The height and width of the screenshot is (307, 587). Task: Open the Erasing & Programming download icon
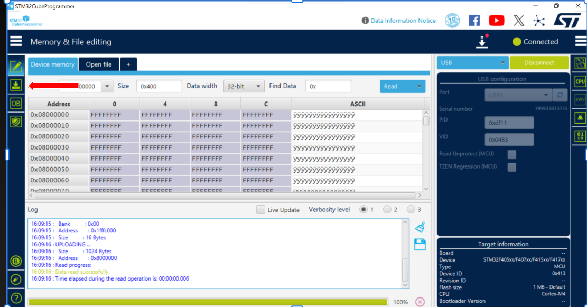point(16,85)
